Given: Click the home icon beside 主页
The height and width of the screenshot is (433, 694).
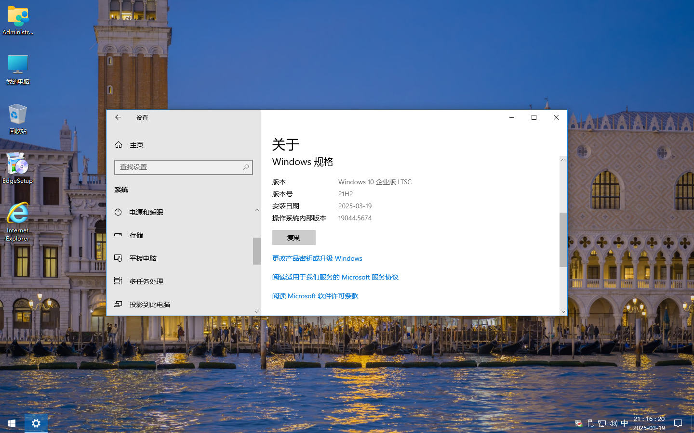Looking at the screenshot, I should coord(119,145).
